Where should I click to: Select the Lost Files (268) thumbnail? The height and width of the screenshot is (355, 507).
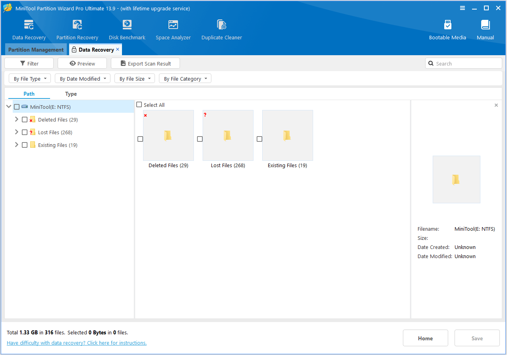[x=228, y=135]
